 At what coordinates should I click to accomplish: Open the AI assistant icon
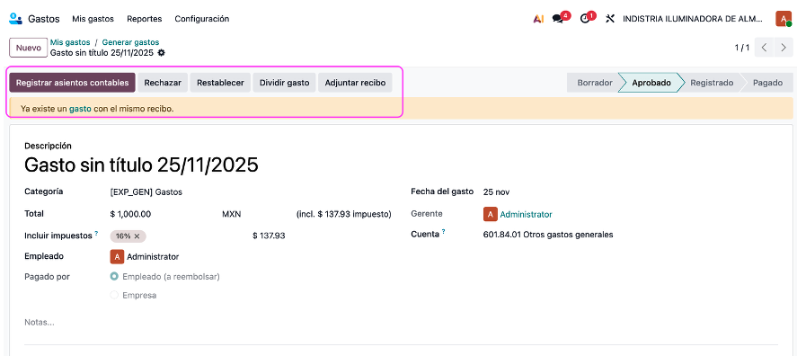(538, 19)
